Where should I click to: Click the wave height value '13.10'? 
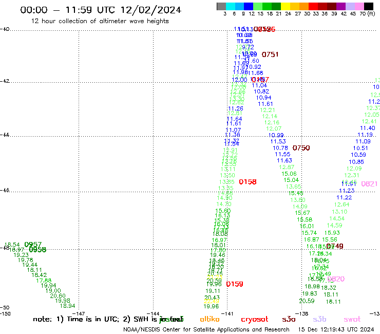(x=339, y=212)
